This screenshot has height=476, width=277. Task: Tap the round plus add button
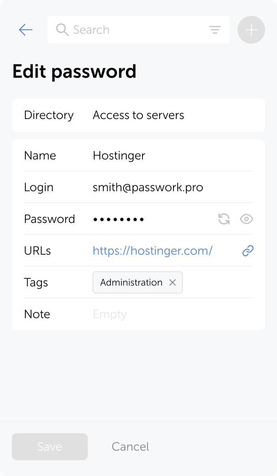[x=251, y=30]
